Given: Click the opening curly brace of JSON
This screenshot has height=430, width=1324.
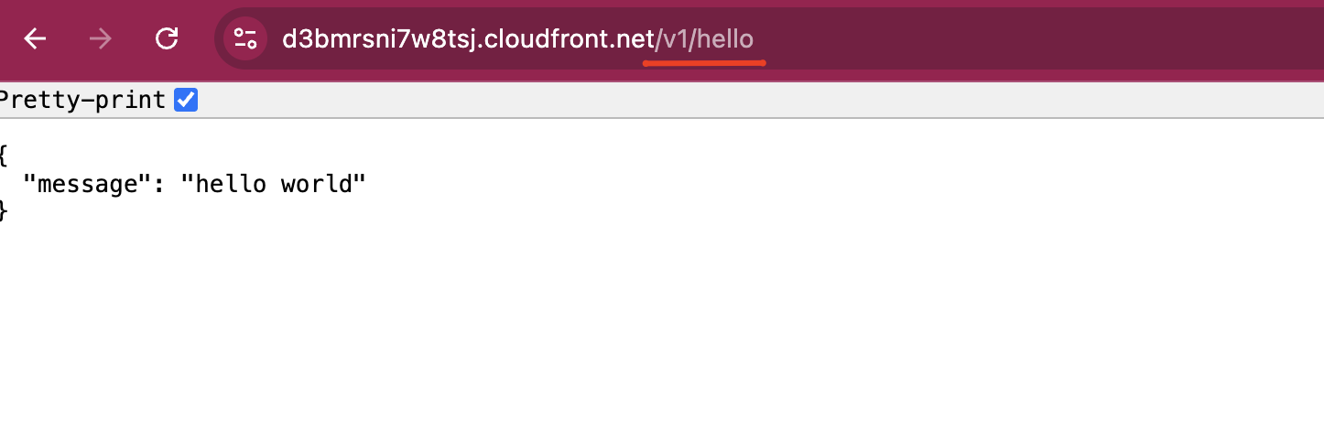Looking at the screenshot, I should point(4,156).
